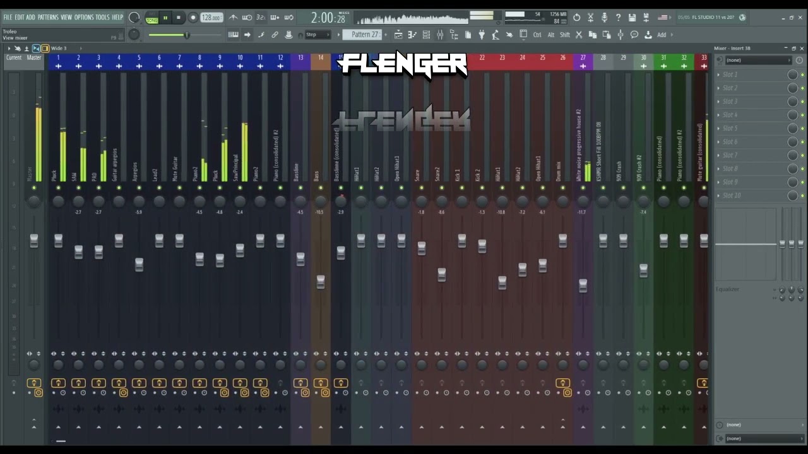Click the cut (X) icon in toolbar
808x454 pixels.
tap(579, 35)
